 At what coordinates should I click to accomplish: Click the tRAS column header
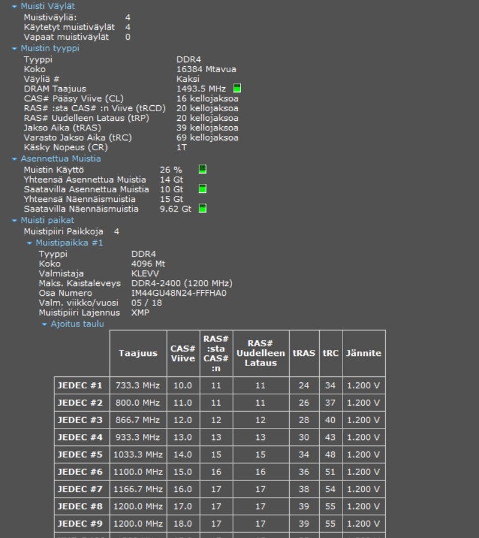click(x=304, y=353)
